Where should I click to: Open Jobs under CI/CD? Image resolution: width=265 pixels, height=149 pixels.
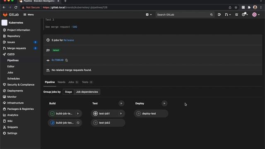10,73
